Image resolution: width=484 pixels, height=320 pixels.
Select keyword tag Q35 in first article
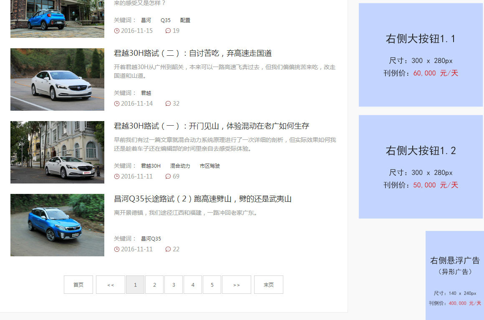(x=166, y=20)
